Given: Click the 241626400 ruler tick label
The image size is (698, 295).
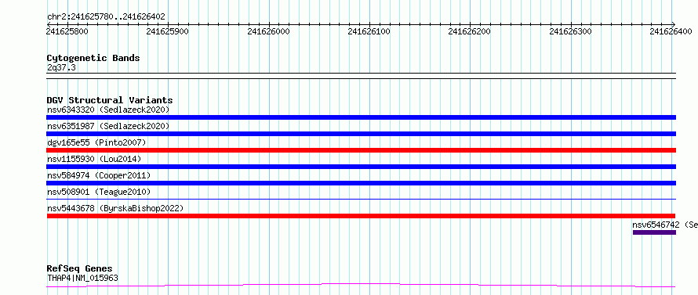Looking at the screenshot, I should pyautogui.click(x=671, y=31).
